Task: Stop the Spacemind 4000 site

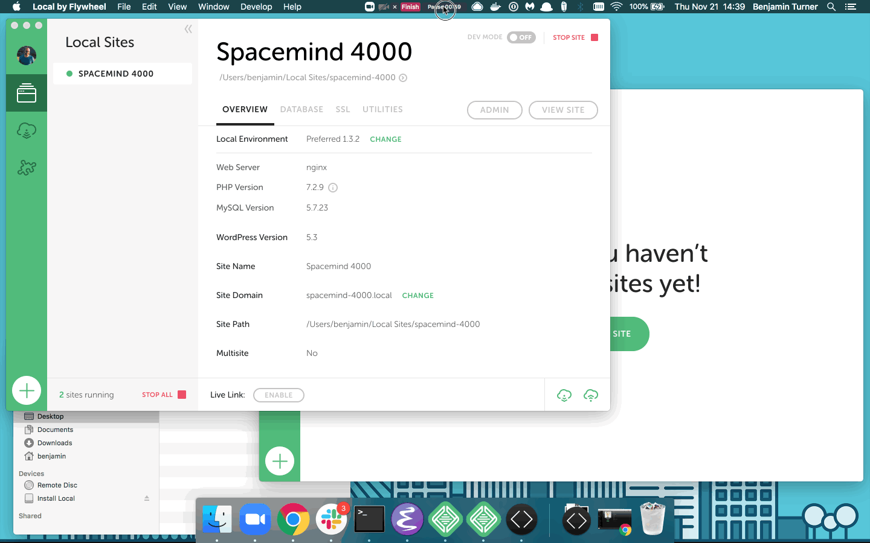Action: coord(575,37)
